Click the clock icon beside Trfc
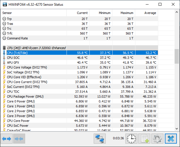Viewport: 180px width, 147px height. tap(4, 33)
